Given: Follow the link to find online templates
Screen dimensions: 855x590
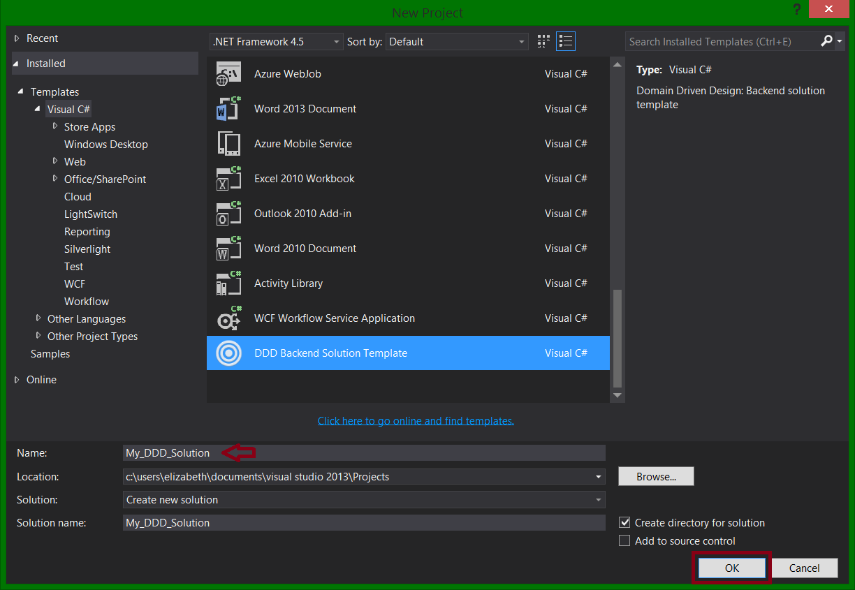Looking at the screenshot, I should point(416,420).
